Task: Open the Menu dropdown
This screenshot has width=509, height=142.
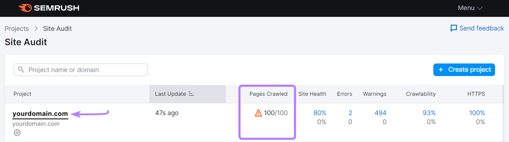Action: (x=470, y=8)
